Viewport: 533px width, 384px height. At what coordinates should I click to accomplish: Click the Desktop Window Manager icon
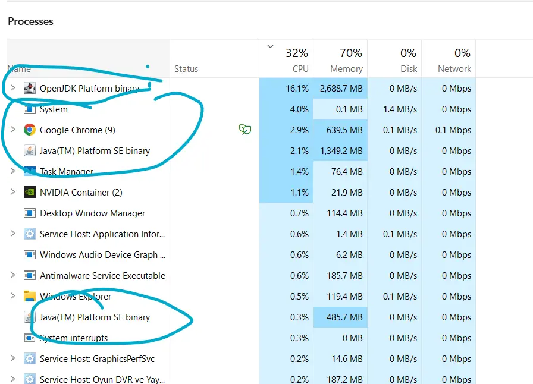30,213
